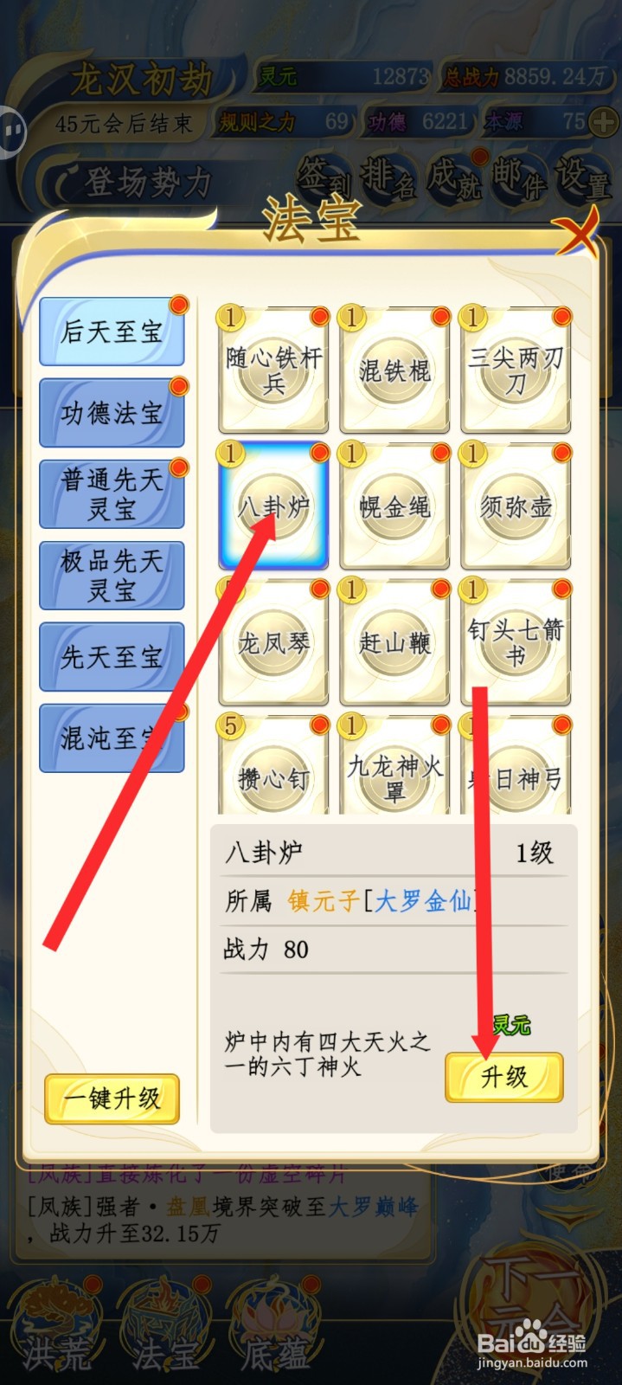Screen dimensions: 622x1385
Task: Click the 一键升级 button
Action: [x=112, y=1098]
